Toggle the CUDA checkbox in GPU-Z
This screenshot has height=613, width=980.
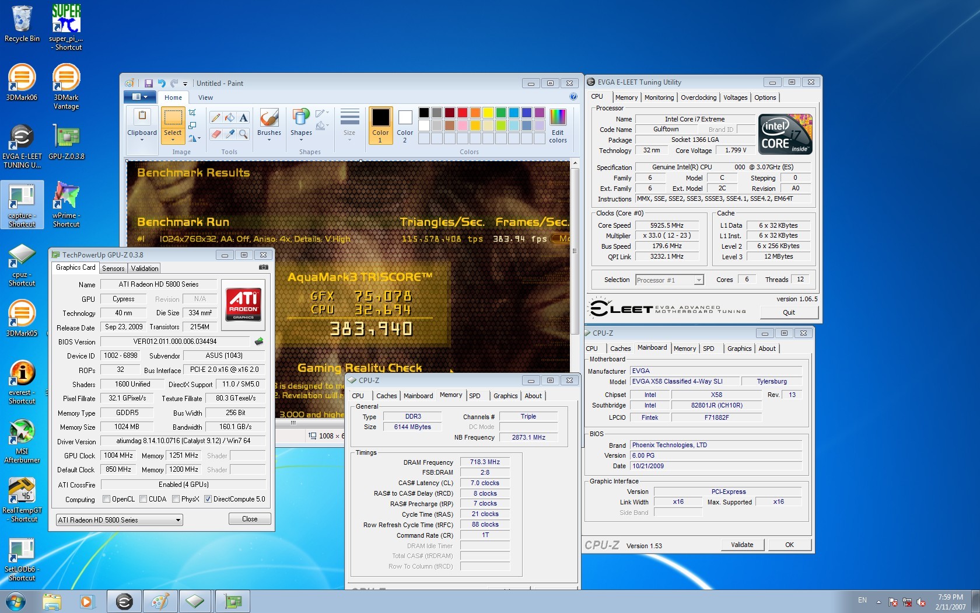[143, 499]
